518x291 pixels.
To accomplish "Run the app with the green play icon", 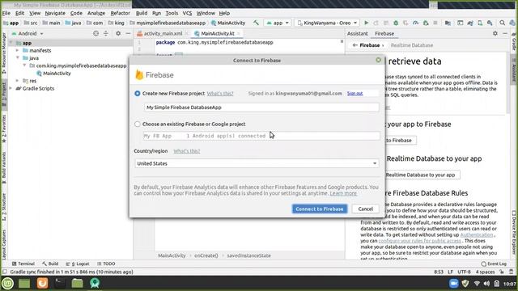I will [366, 23].
